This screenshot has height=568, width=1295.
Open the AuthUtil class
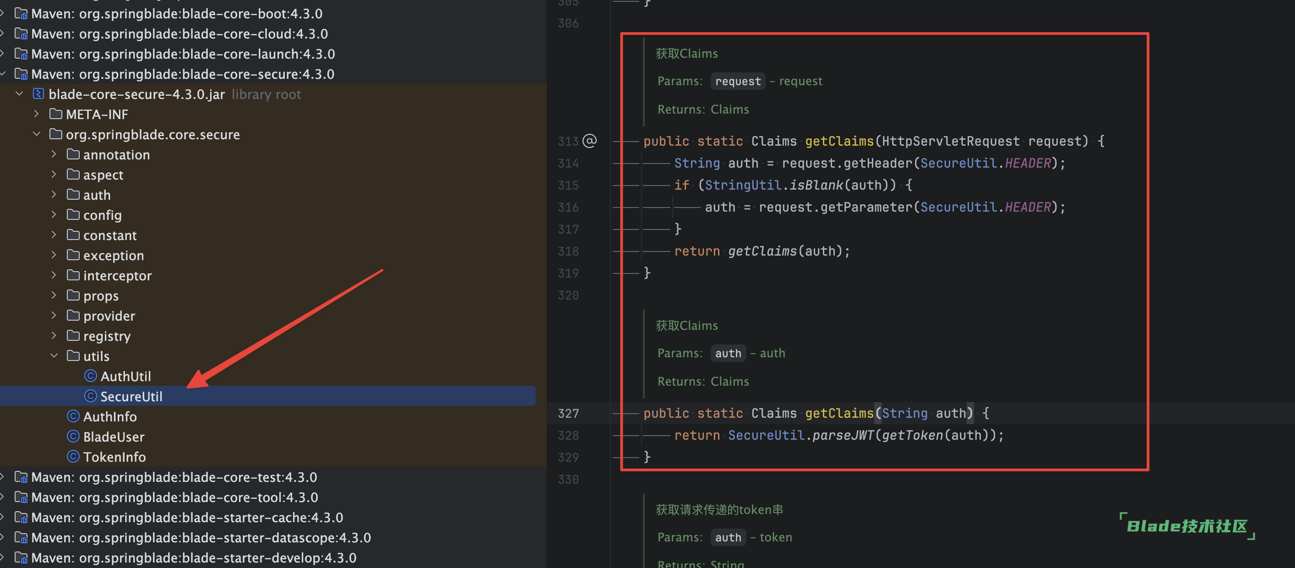coord(125,376)
